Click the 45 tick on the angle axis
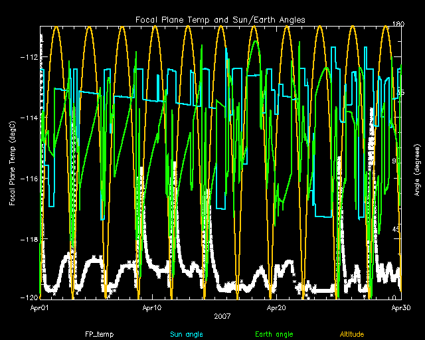The height and width of the screenshot is (340, 425). point(398,230)
